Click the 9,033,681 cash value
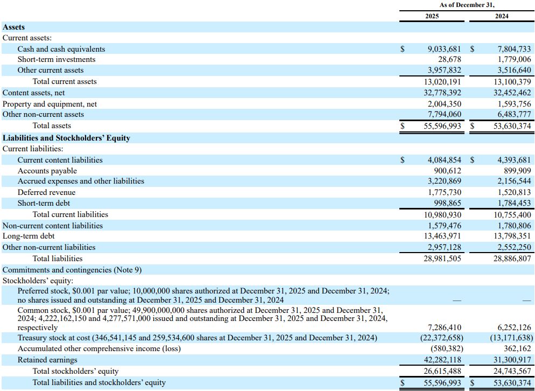535x391 pixels. click(444, 49)
